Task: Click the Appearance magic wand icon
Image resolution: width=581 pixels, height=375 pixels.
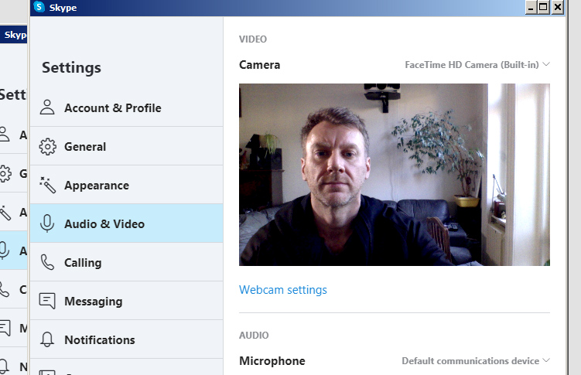Action: 48,185
